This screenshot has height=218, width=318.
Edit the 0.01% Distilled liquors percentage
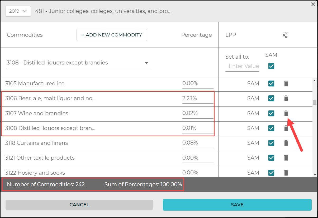198,128
